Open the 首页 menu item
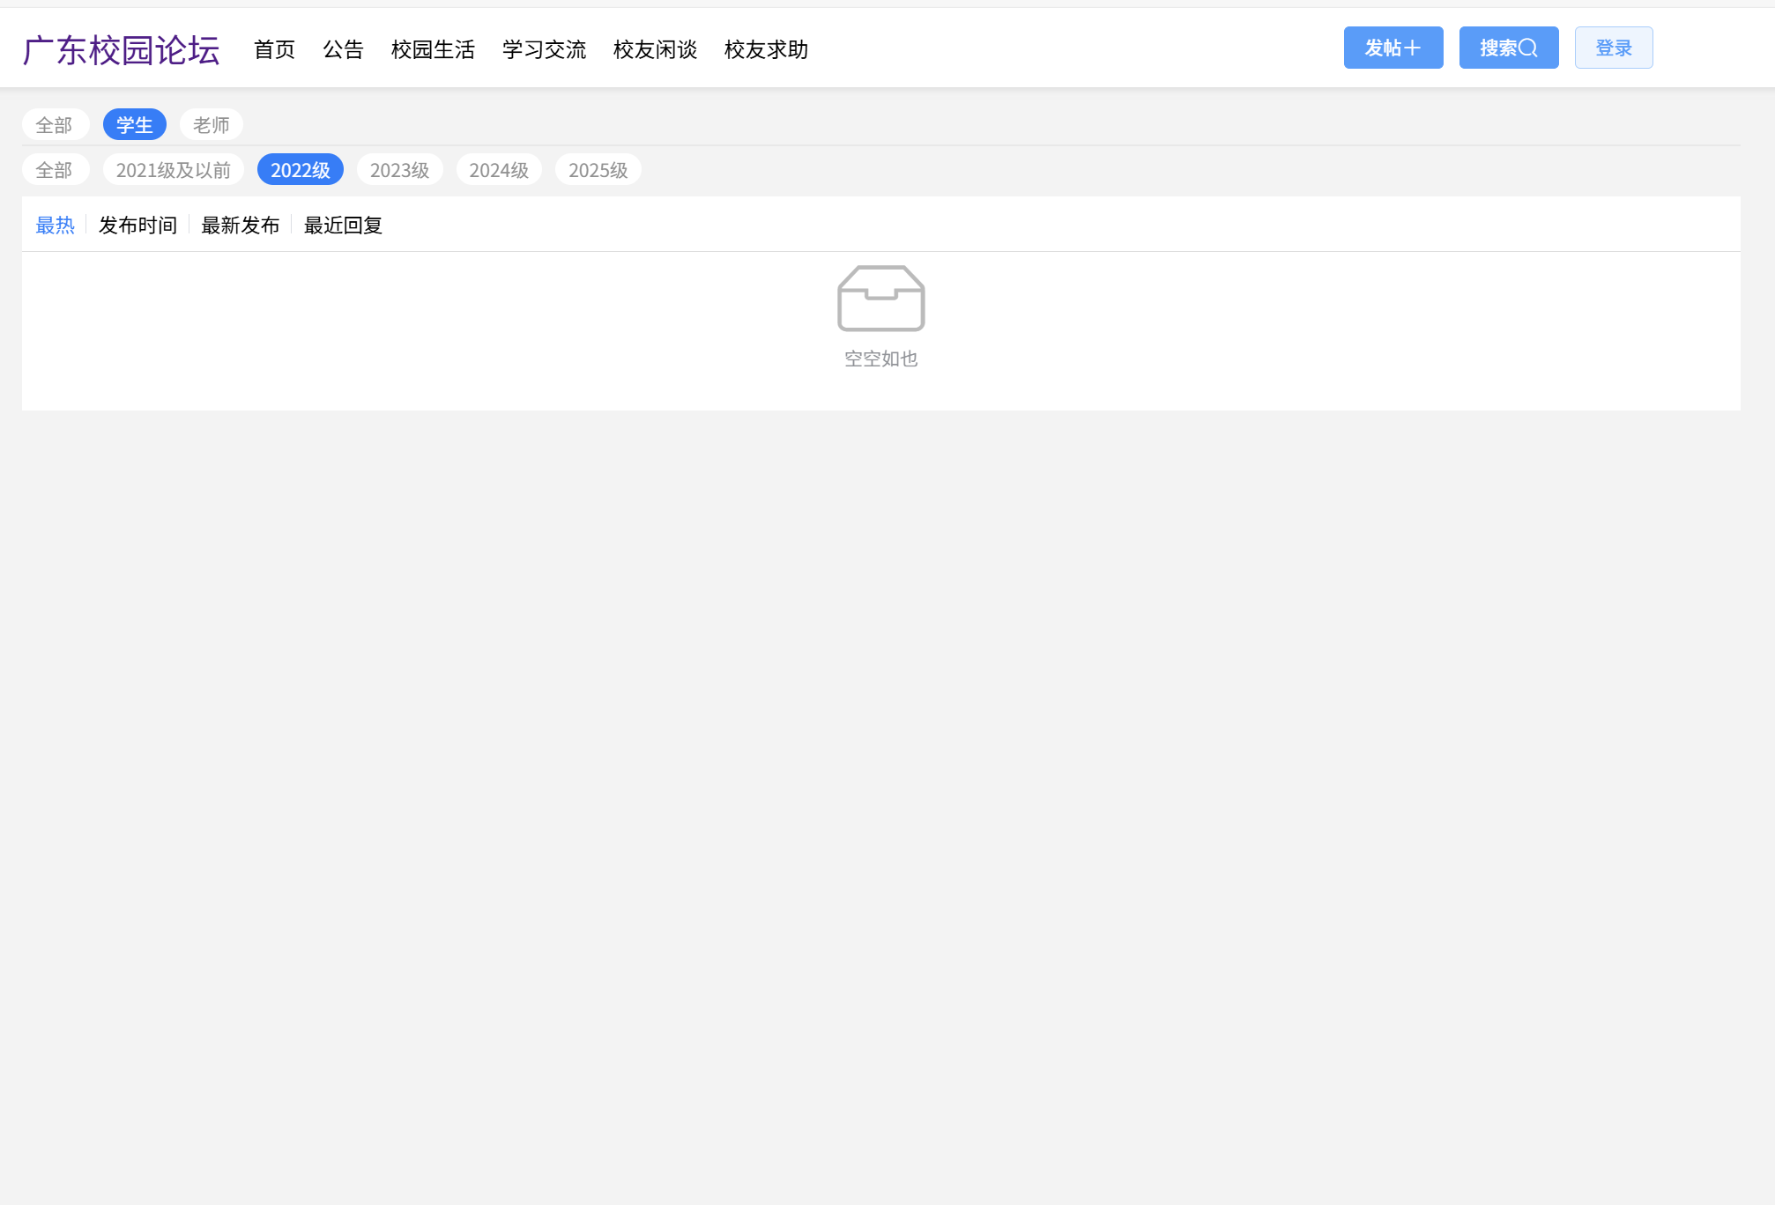This screenshot has width=1775, height=1205. click(274, 50)
